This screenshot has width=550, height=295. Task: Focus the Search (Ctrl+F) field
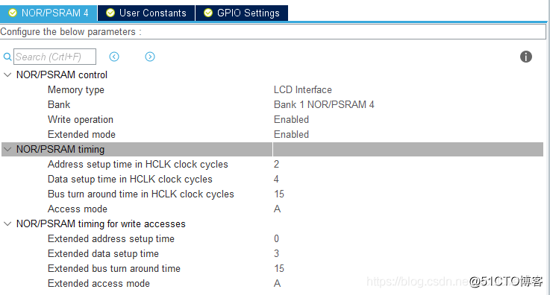[x=54, y=57]
